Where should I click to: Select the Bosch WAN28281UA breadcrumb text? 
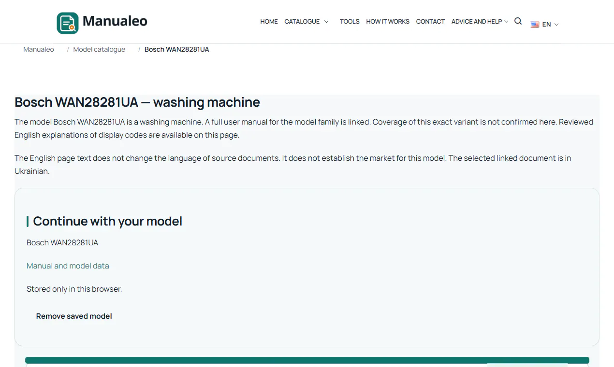[177, 49]
